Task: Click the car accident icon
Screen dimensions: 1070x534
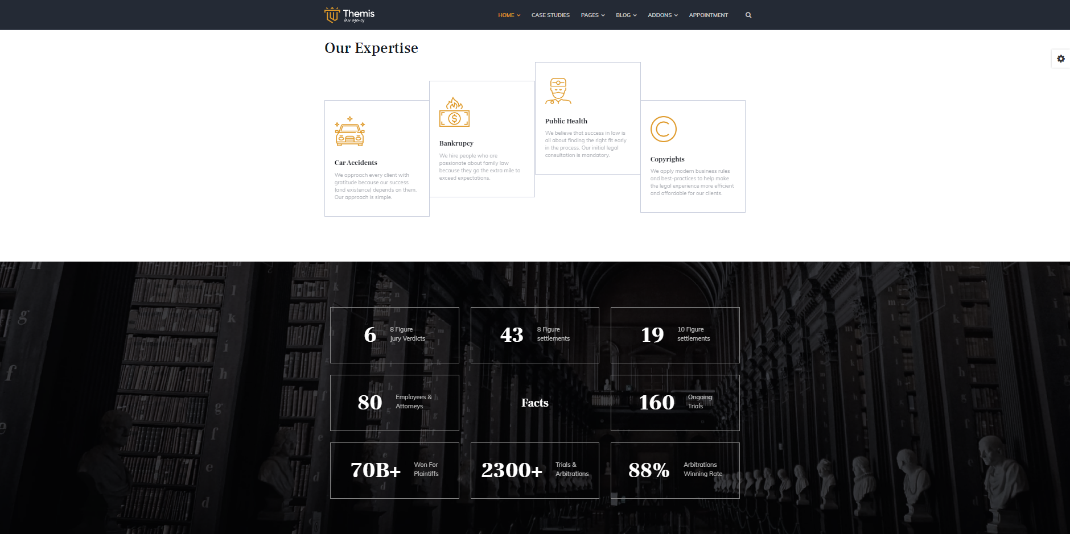Action: point(350,131)
